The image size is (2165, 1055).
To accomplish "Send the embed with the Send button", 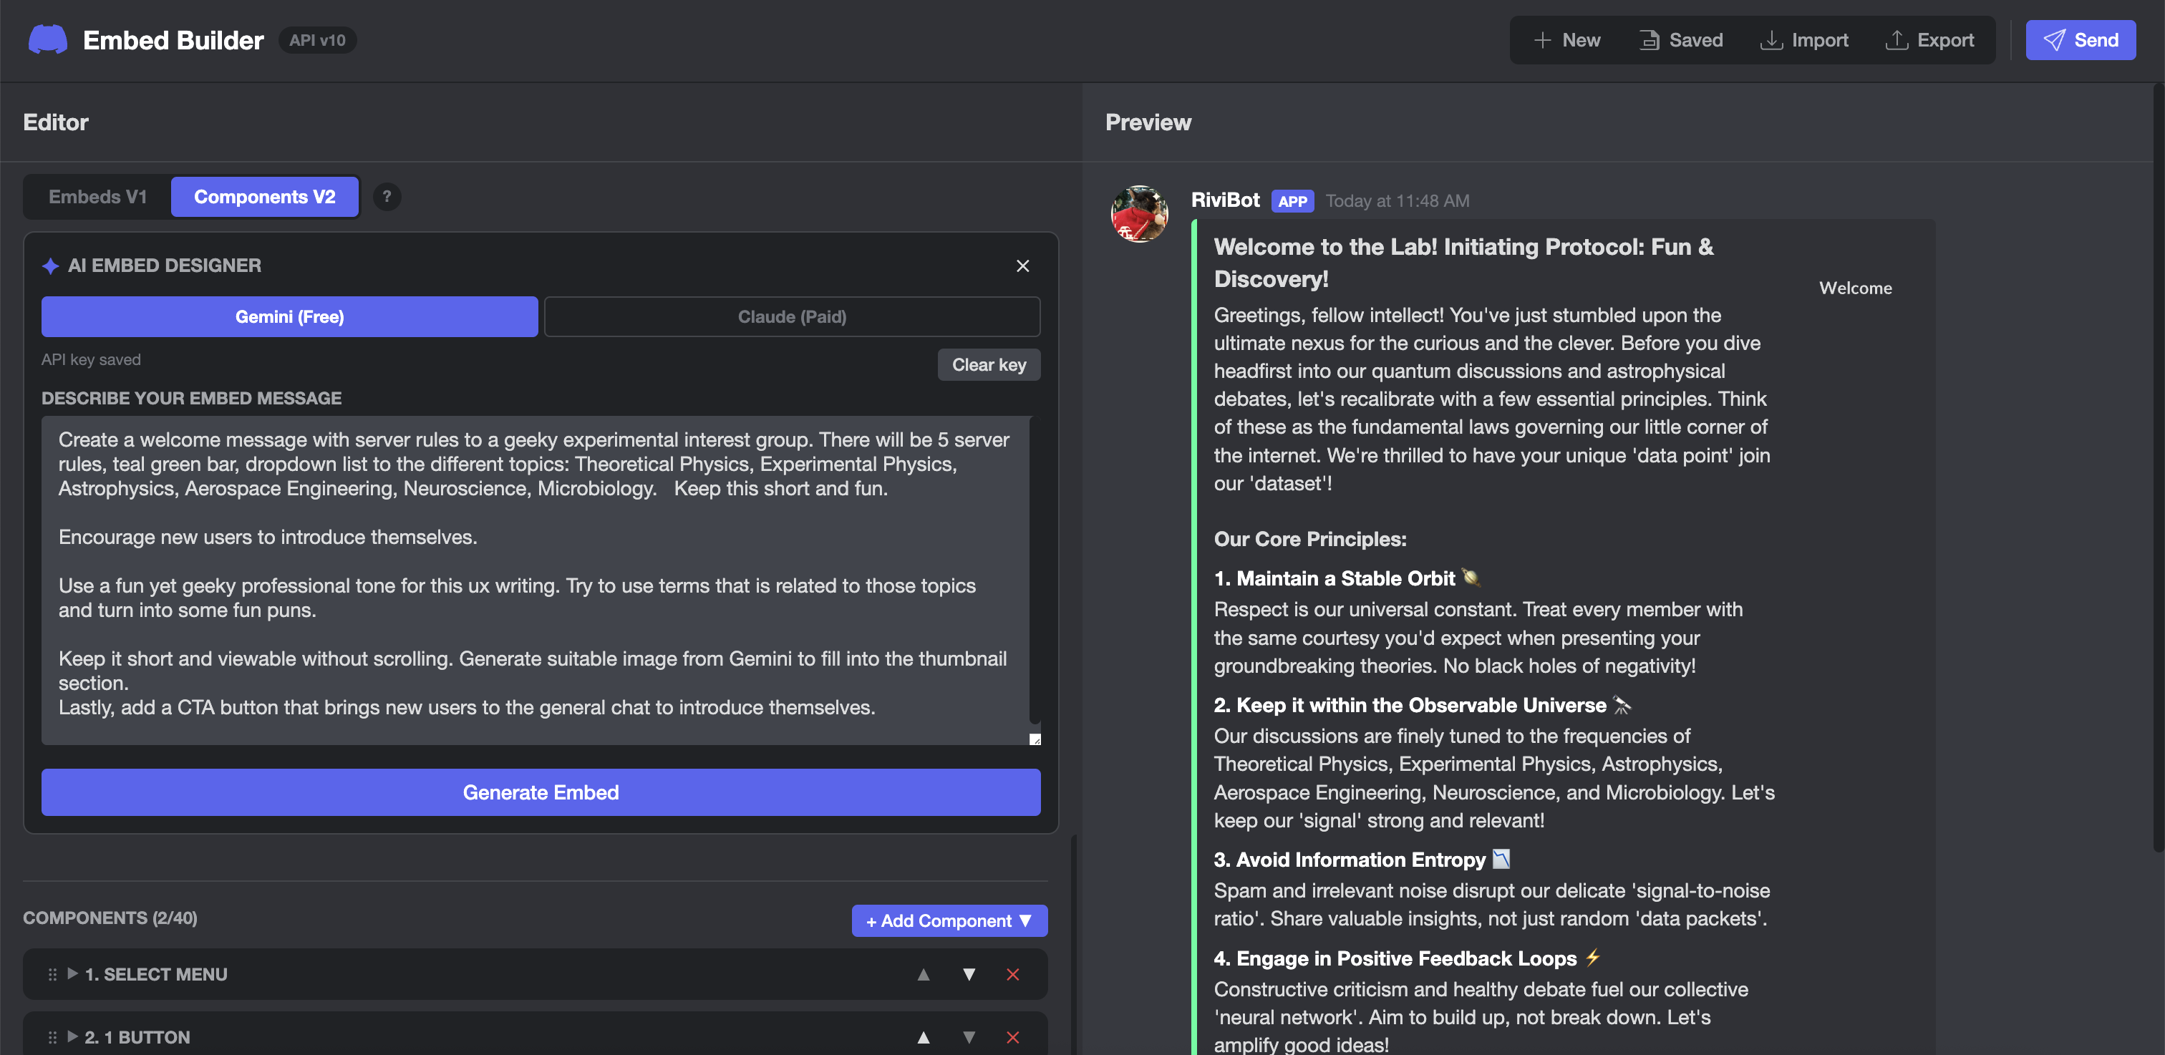I will pos(2080,39).
